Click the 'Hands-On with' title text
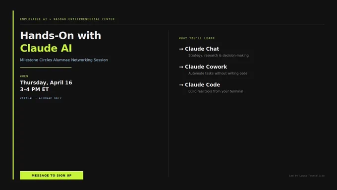 tap(60, 36)
